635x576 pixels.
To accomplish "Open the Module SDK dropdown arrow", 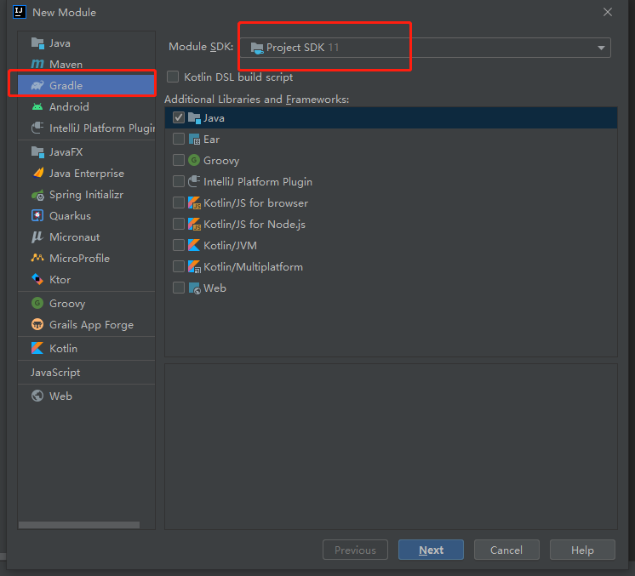I will point(601,48).
